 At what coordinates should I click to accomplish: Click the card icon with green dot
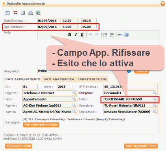point(23,13)
